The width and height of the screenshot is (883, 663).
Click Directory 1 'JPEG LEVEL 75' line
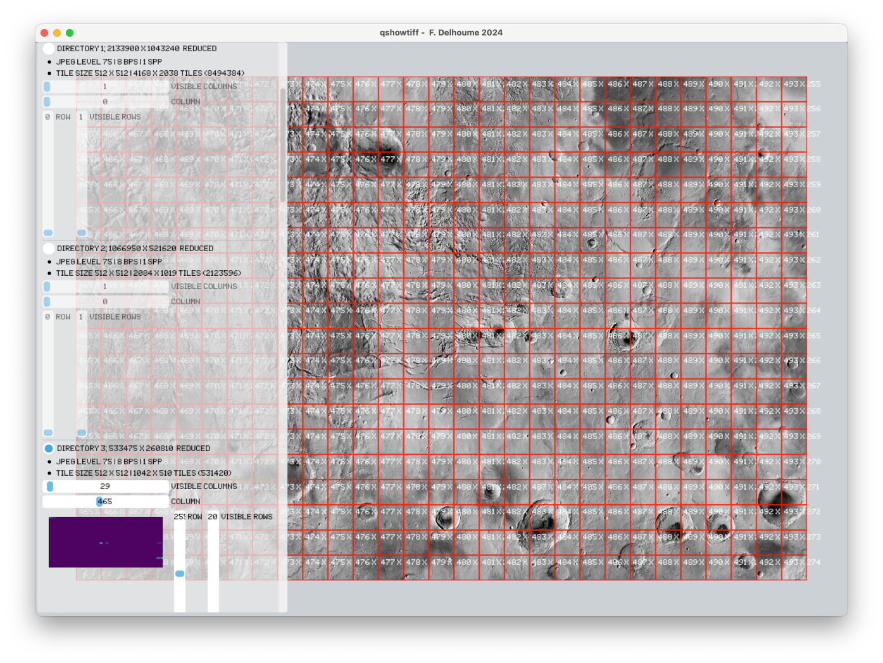click(109, 62)
